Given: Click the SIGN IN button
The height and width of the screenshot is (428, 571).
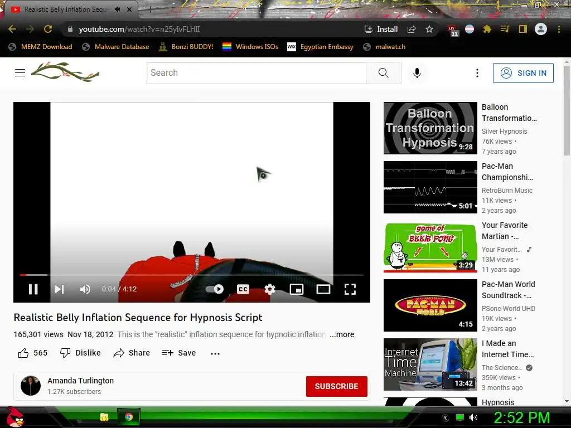Looking at the screenshot, I should tap(523, 73).
